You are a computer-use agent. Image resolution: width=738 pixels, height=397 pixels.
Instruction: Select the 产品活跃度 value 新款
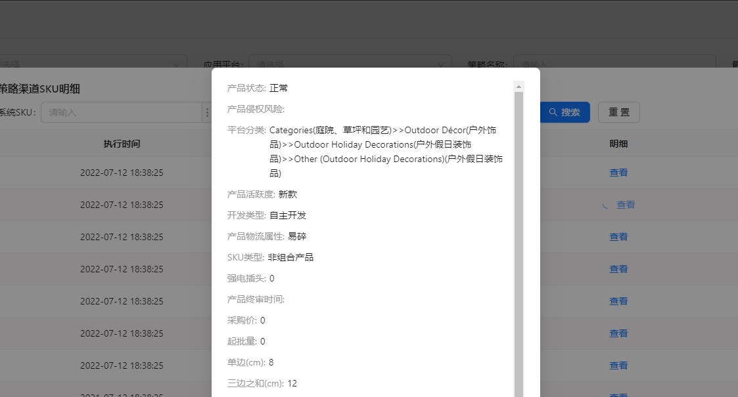tap(288, 194)
